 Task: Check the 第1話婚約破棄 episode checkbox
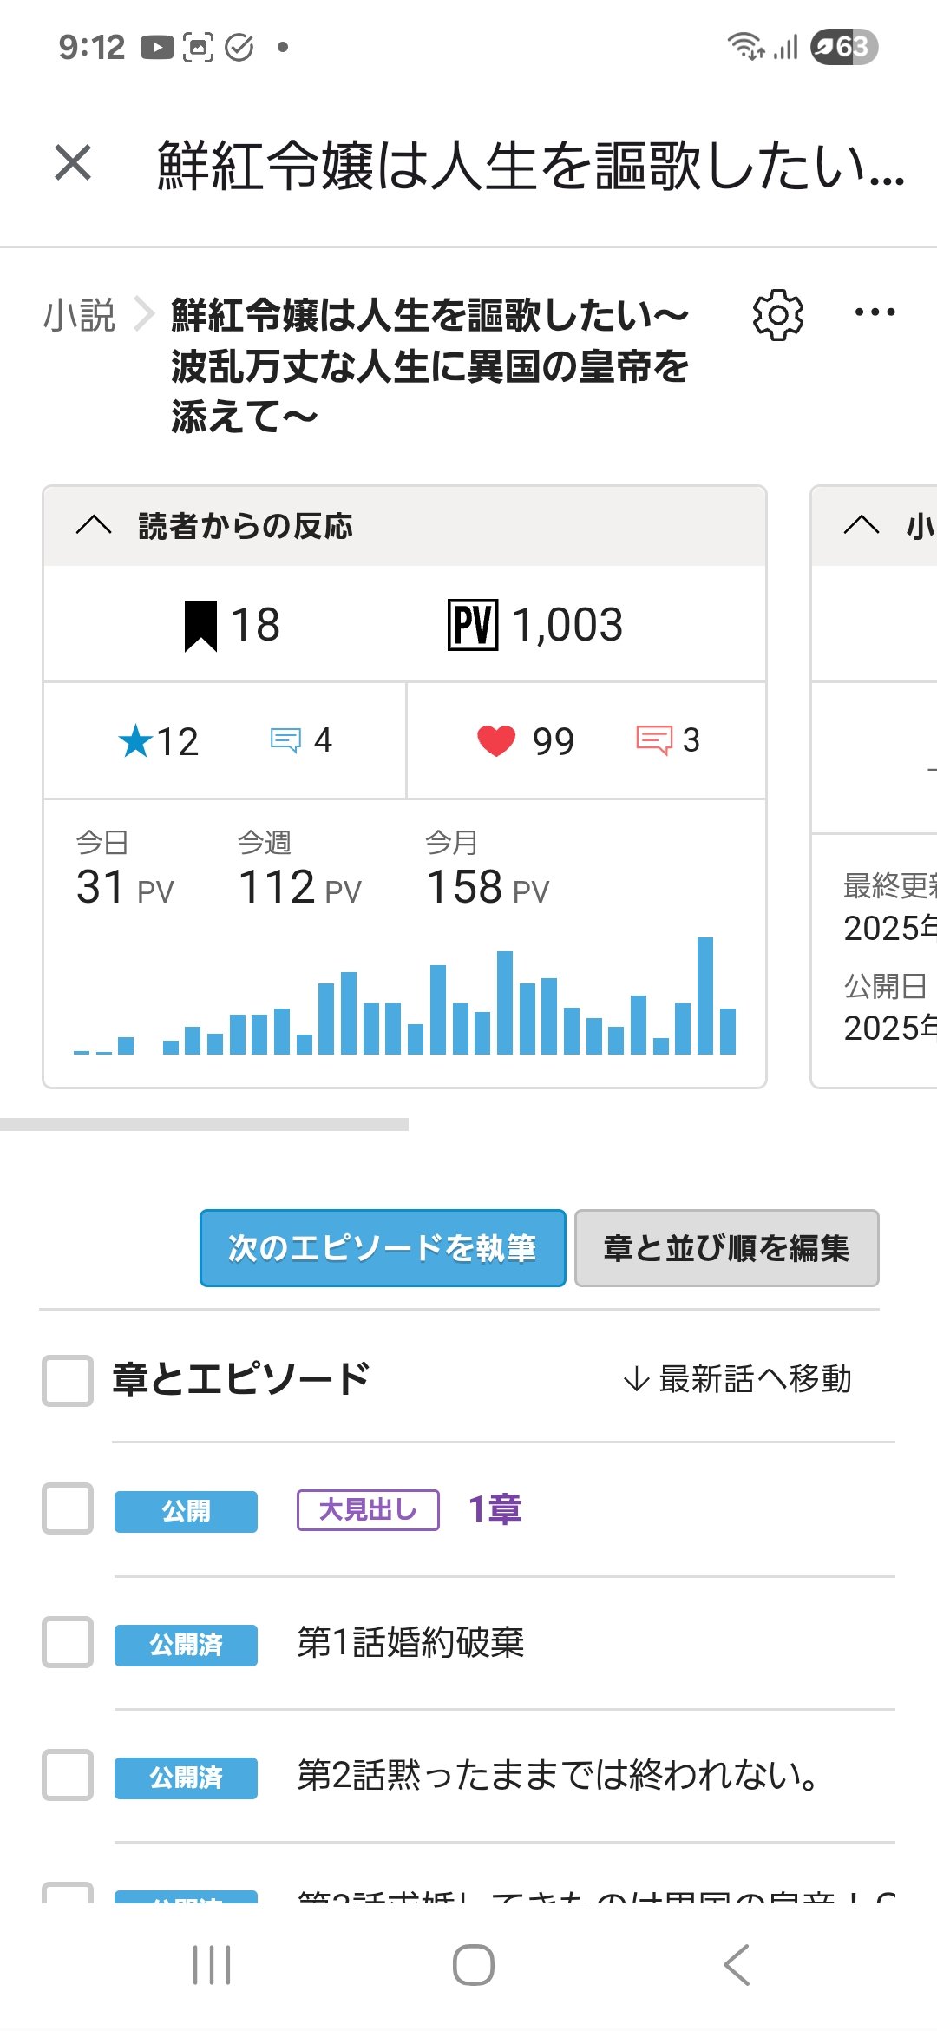(68, 1642)
